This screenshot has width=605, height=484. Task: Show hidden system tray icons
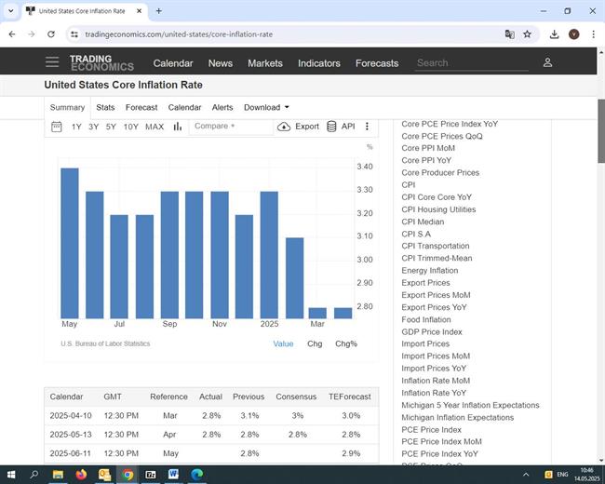click(x=526, y=475)
